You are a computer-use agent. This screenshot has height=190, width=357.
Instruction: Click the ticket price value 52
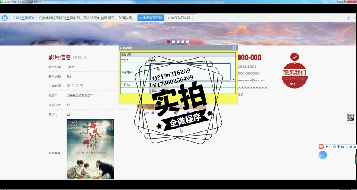[68, 114]
